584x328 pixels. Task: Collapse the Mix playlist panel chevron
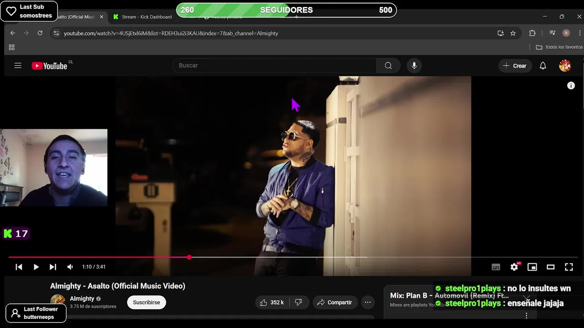pos(527,297)
